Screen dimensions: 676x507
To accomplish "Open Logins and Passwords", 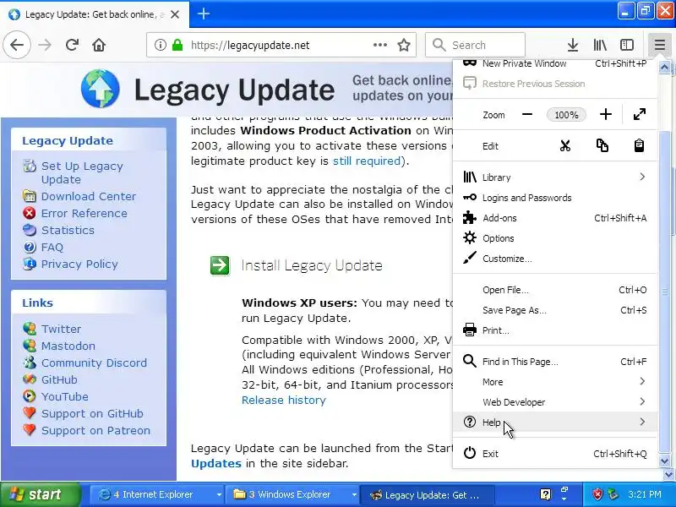I will click(555, 198).
